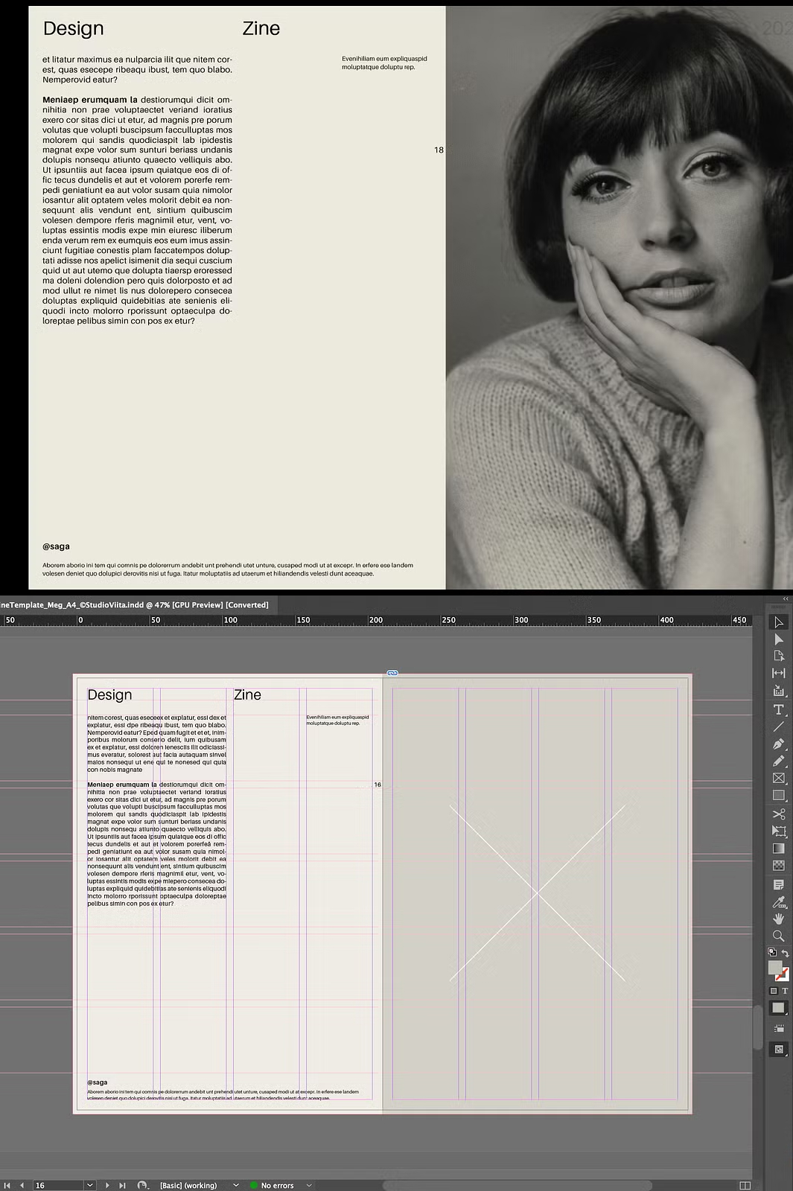Viewport: 793px width, 1191px height.
Task: Swap fill and stroke colors
Action: pos(786,954)
